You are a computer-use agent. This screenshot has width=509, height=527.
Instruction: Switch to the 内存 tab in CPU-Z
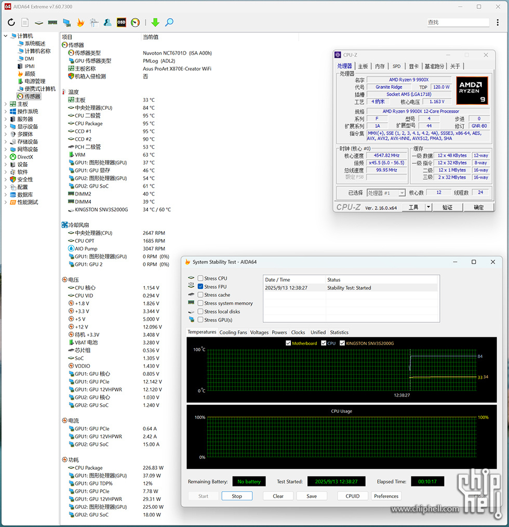[x=380, y=66]
